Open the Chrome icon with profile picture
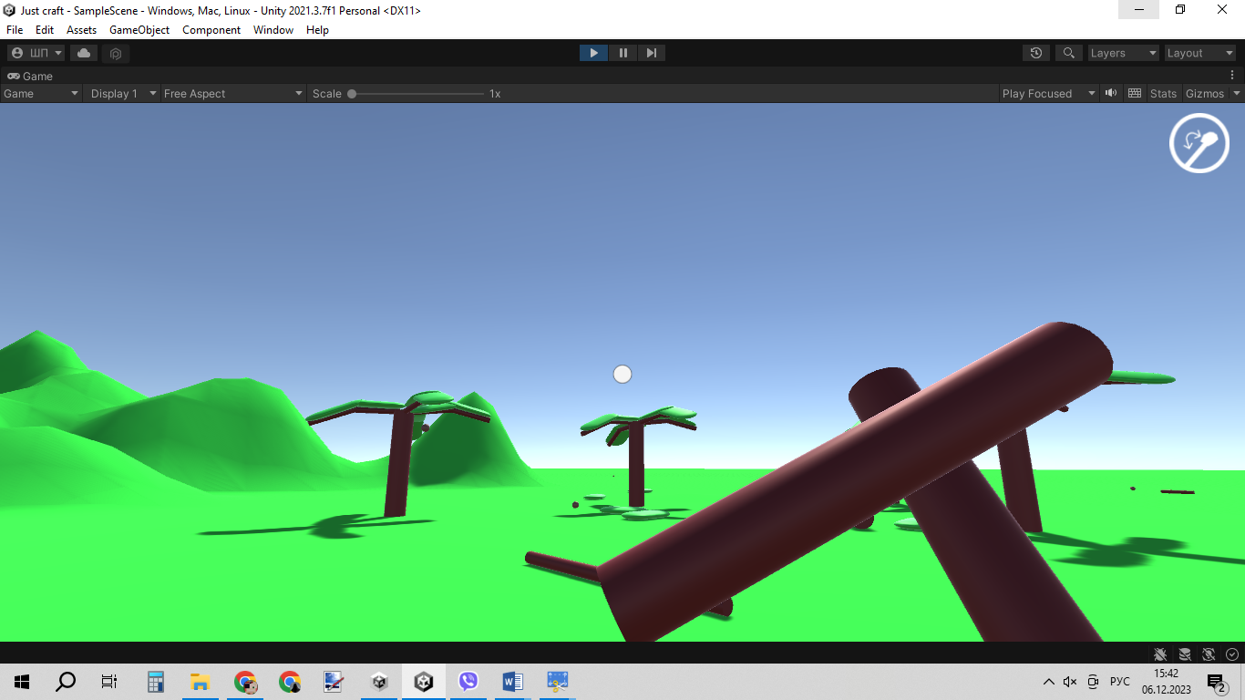Screen dimensions: 1245x700 click(x=245, y=682)
